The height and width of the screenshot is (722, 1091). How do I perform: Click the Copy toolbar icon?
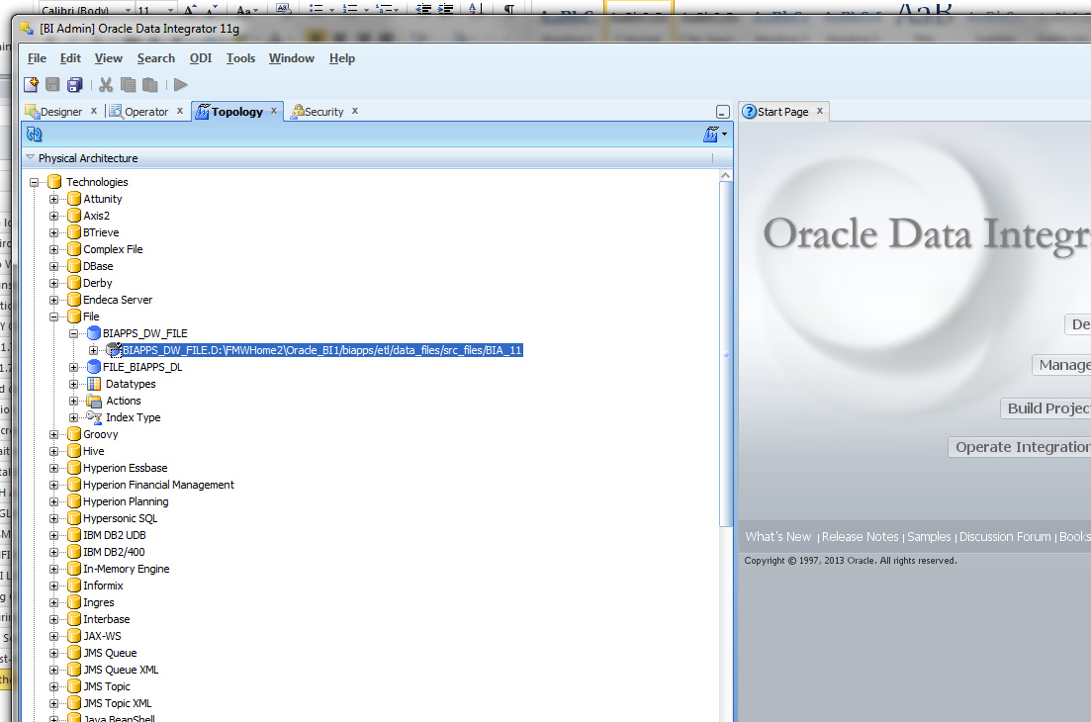pyautogui.click(x=128, y=85)
